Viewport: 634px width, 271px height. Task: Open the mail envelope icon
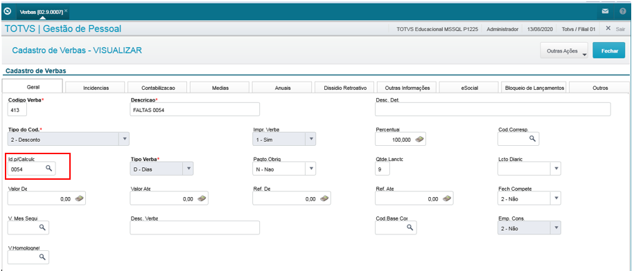[605, 12]
